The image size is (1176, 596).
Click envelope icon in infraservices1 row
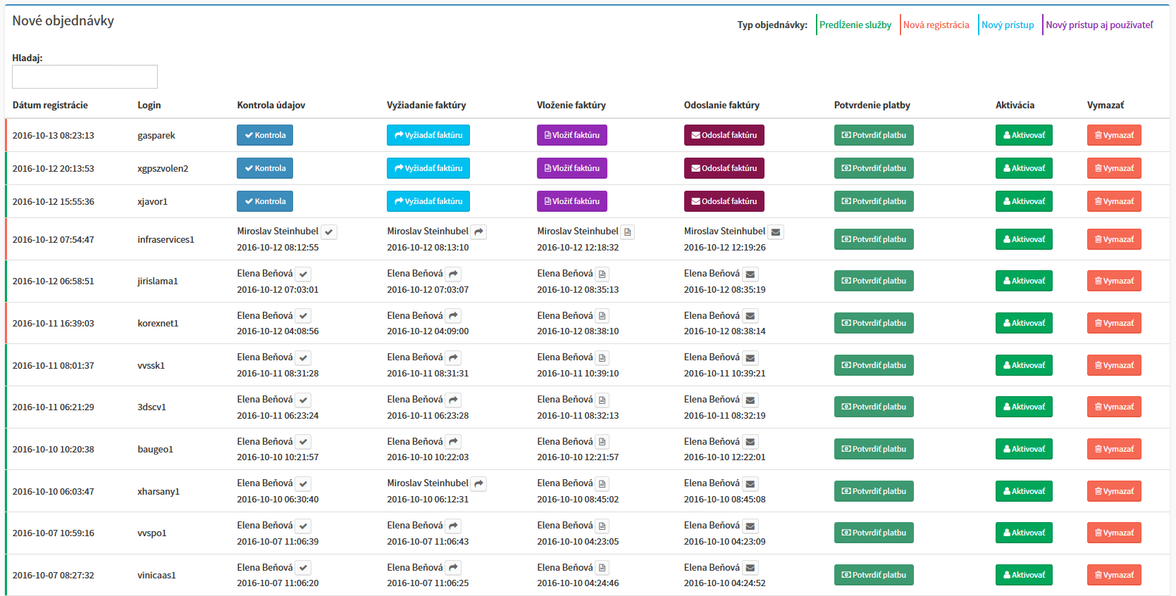click(x=776, y=232)
